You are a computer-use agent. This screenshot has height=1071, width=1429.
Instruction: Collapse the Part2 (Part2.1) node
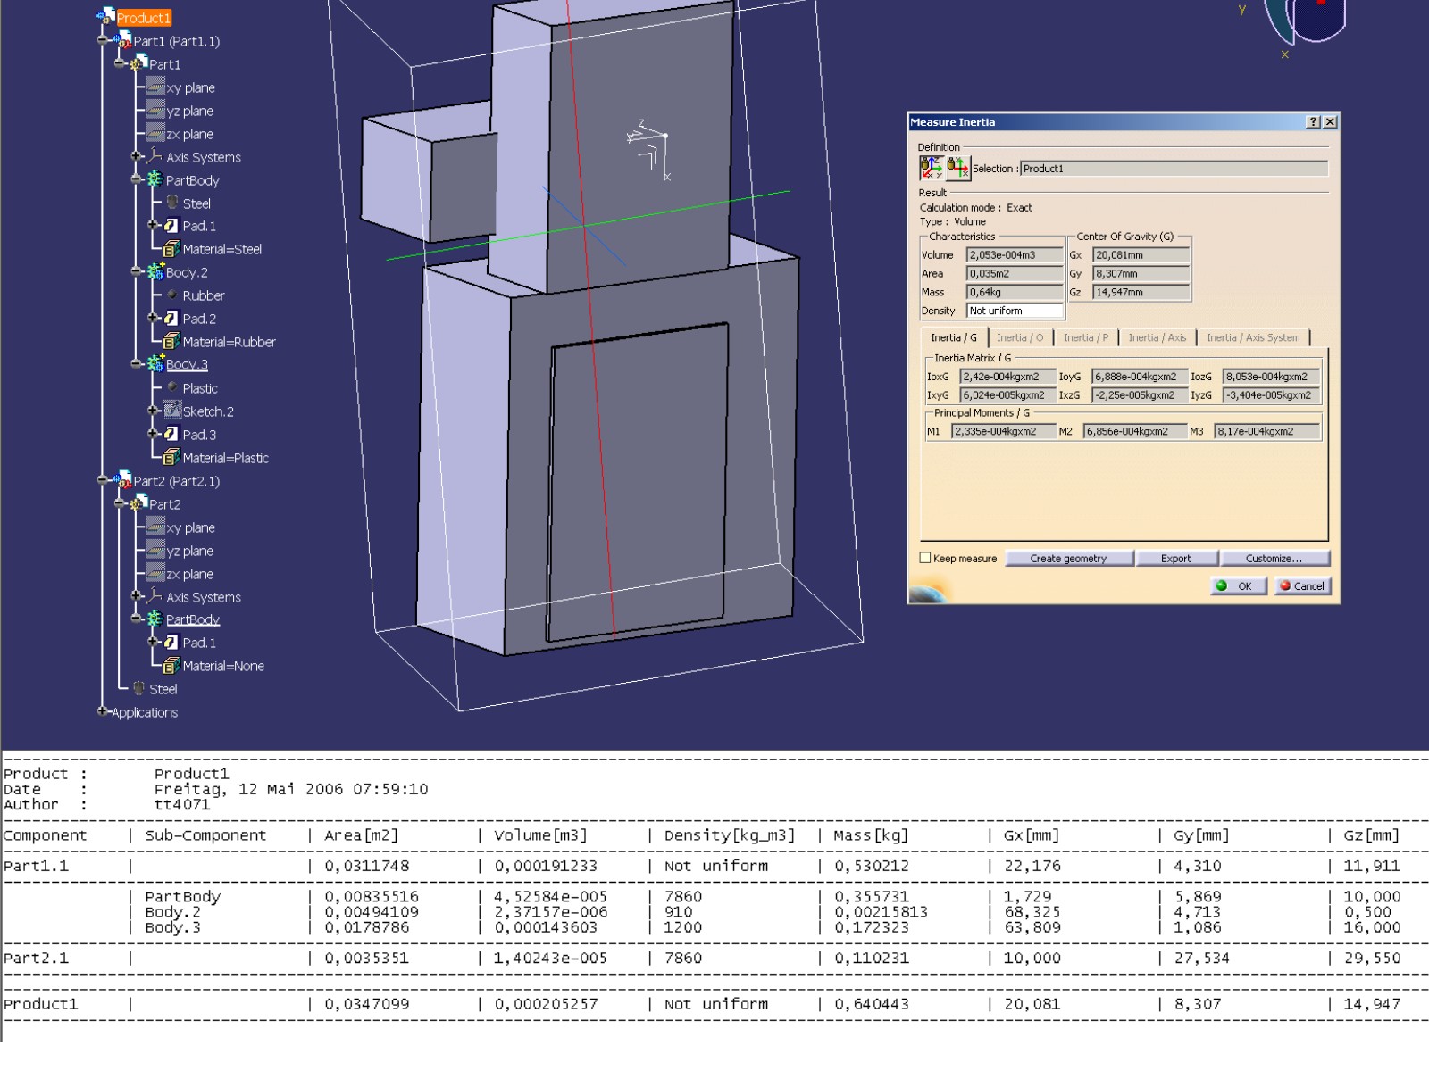pyautogui.click(x=103, y=480)
